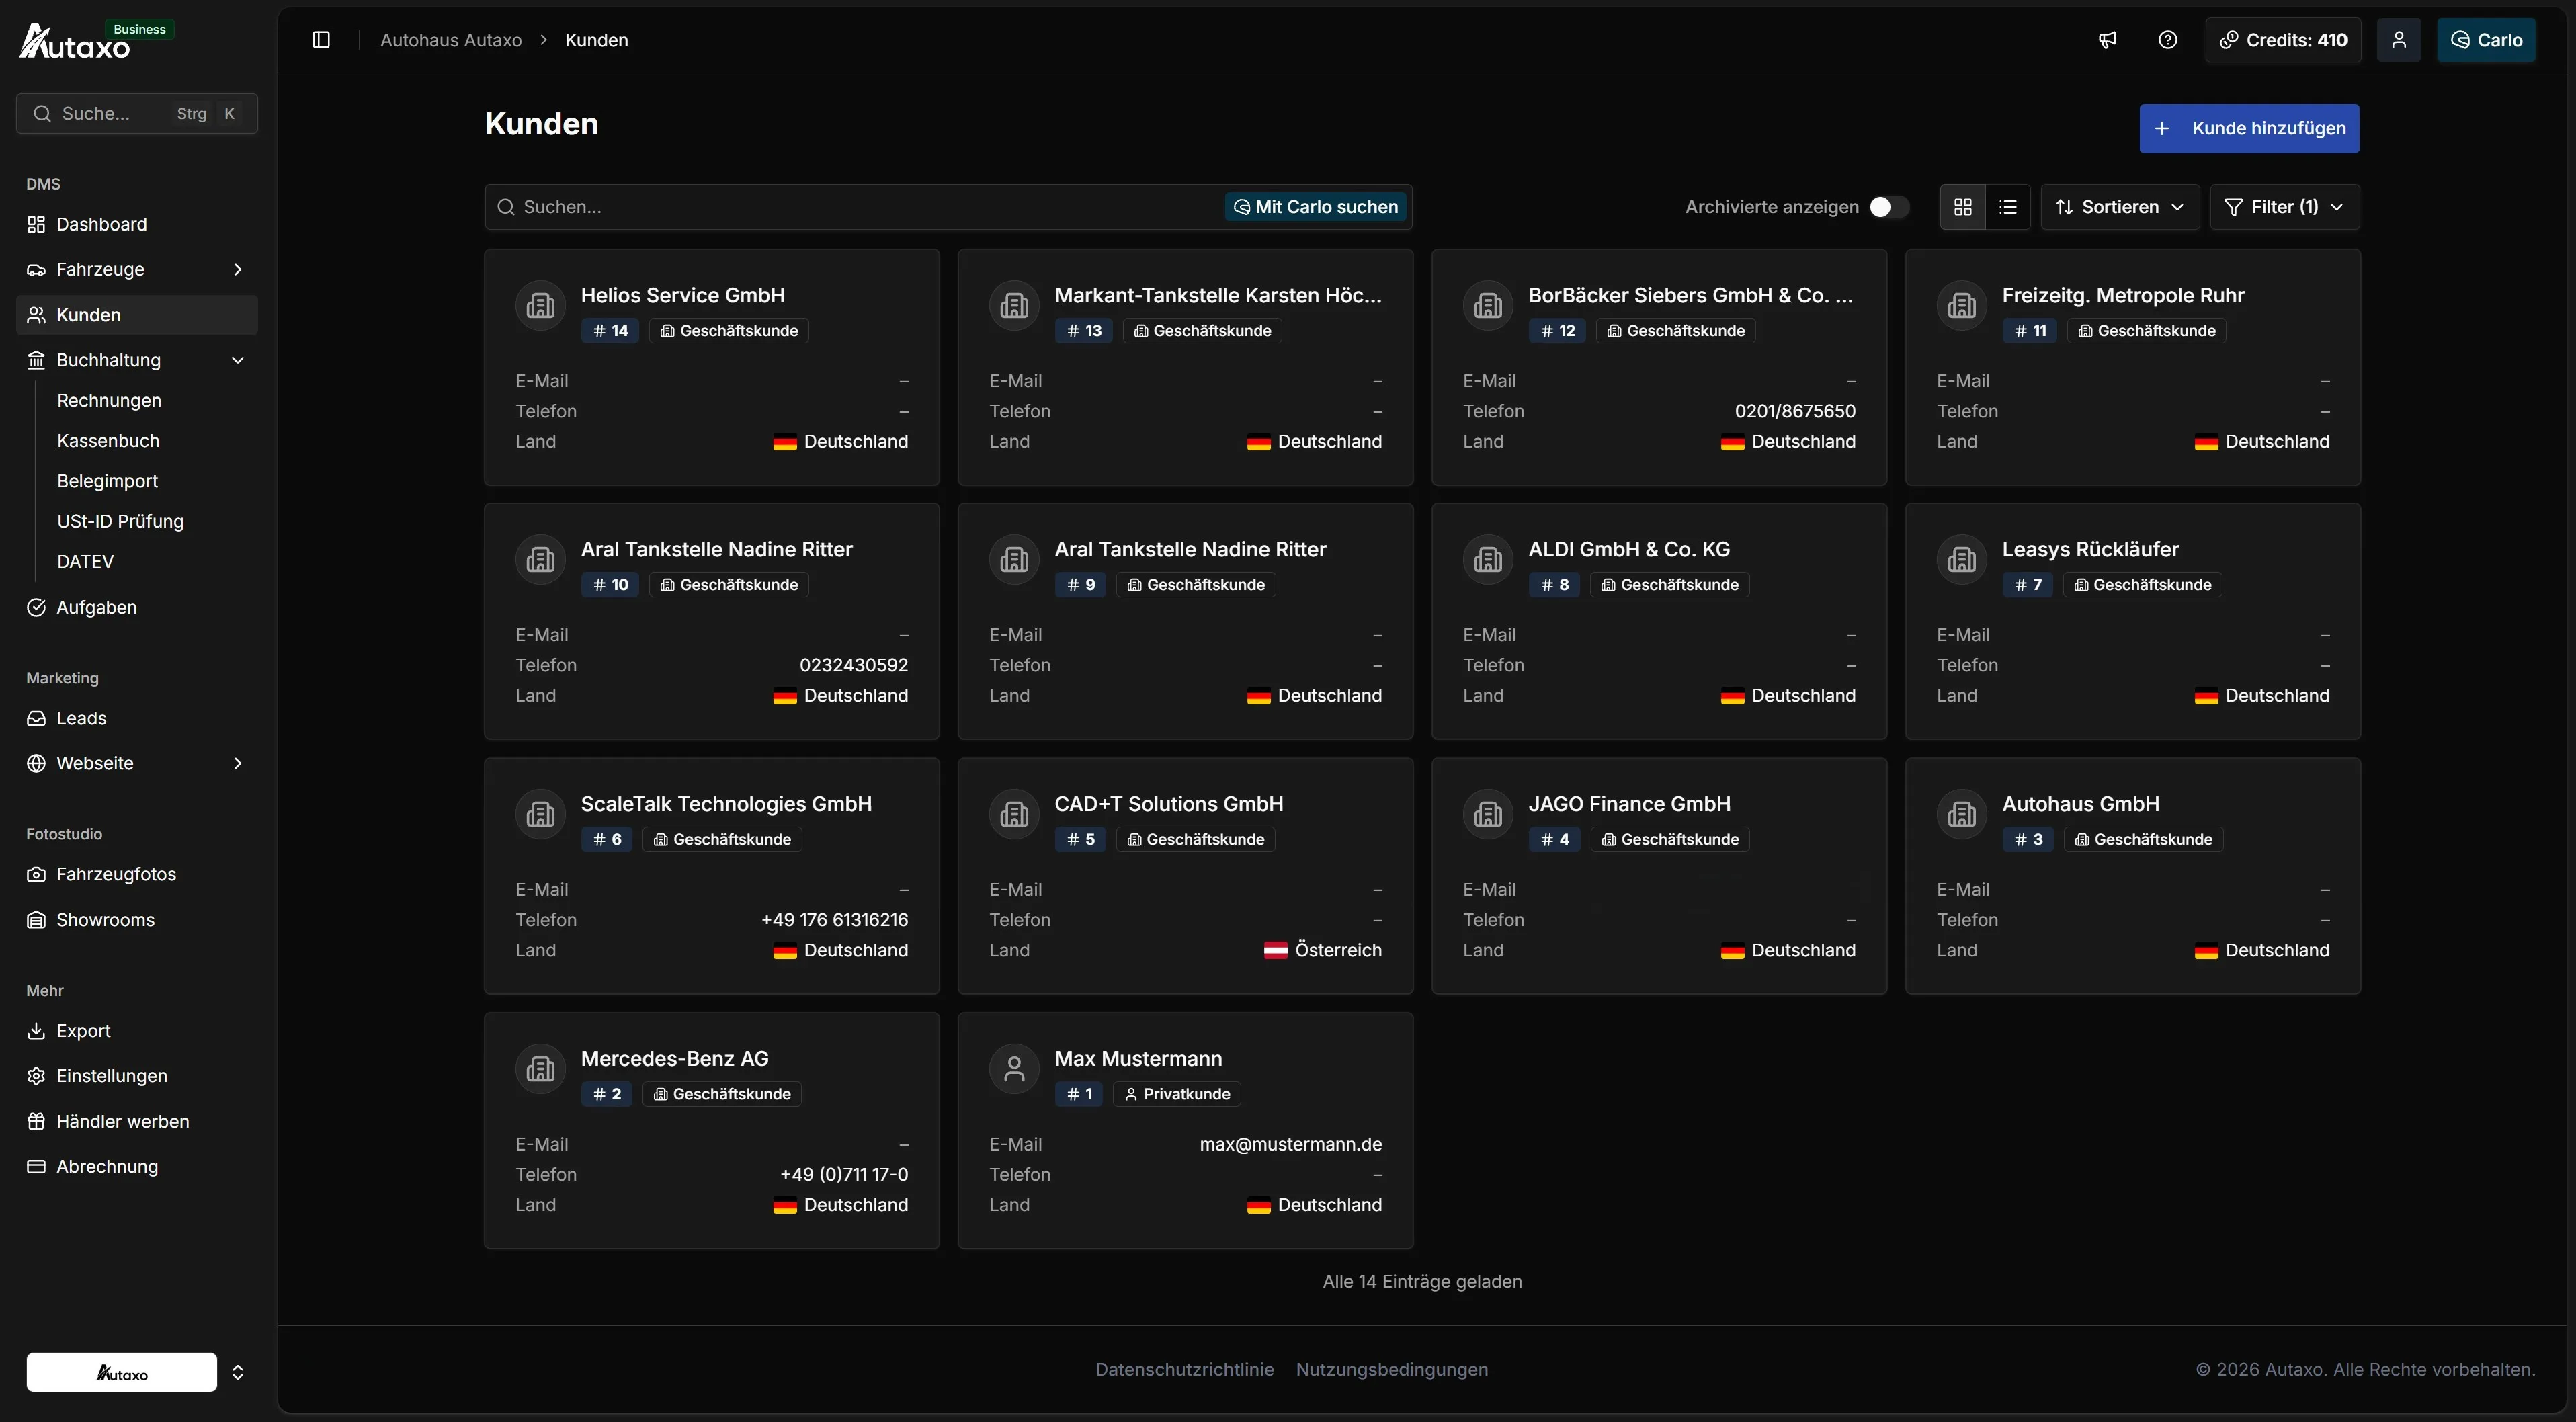Click Credits: 410 button
Viewport: 2576px width, 1422px height.
tap(2283, 40)
